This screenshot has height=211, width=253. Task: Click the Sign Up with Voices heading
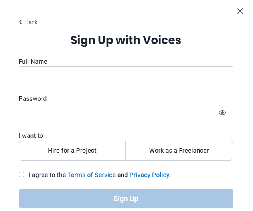pyautogui.click(x=126, y=40)
